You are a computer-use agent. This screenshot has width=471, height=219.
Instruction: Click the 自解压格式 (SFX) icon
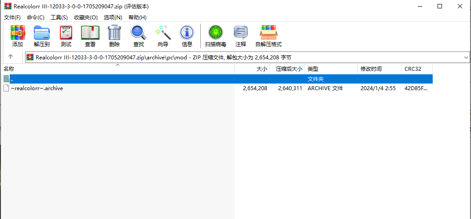tap(269, 33)
